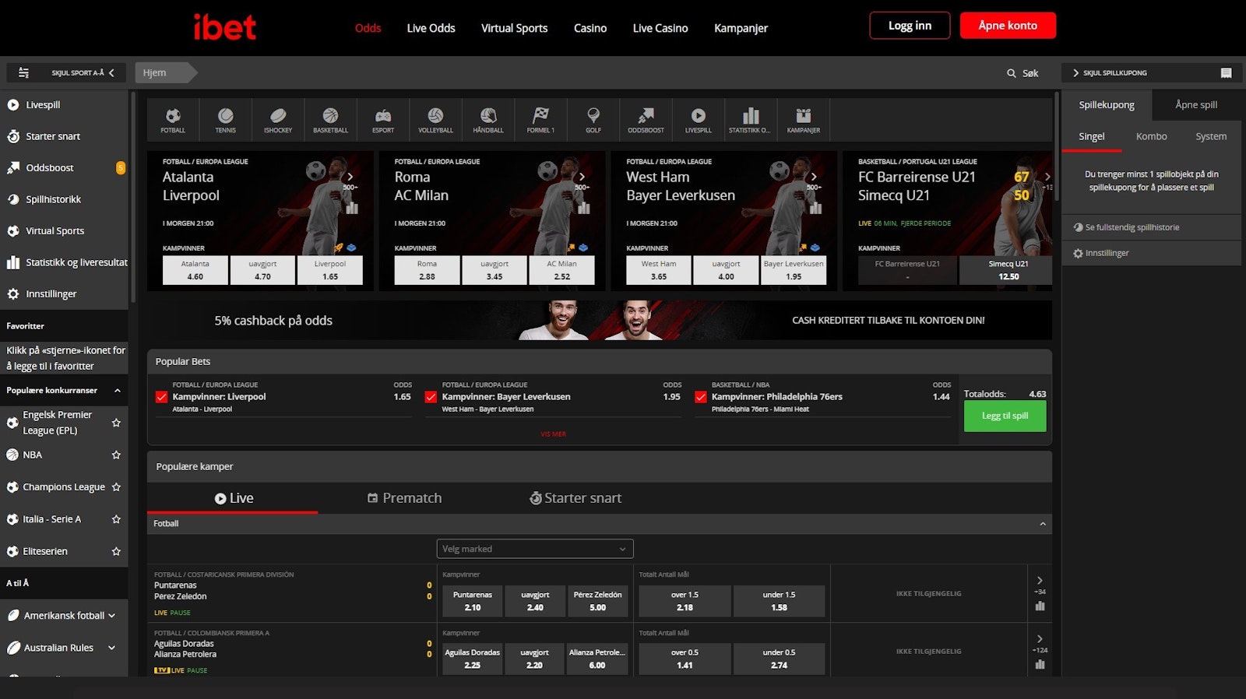Uncheck the Philadelphia 76ers popular bet
The height and width of the screenshot is (699, 1246).
point(700,397)
